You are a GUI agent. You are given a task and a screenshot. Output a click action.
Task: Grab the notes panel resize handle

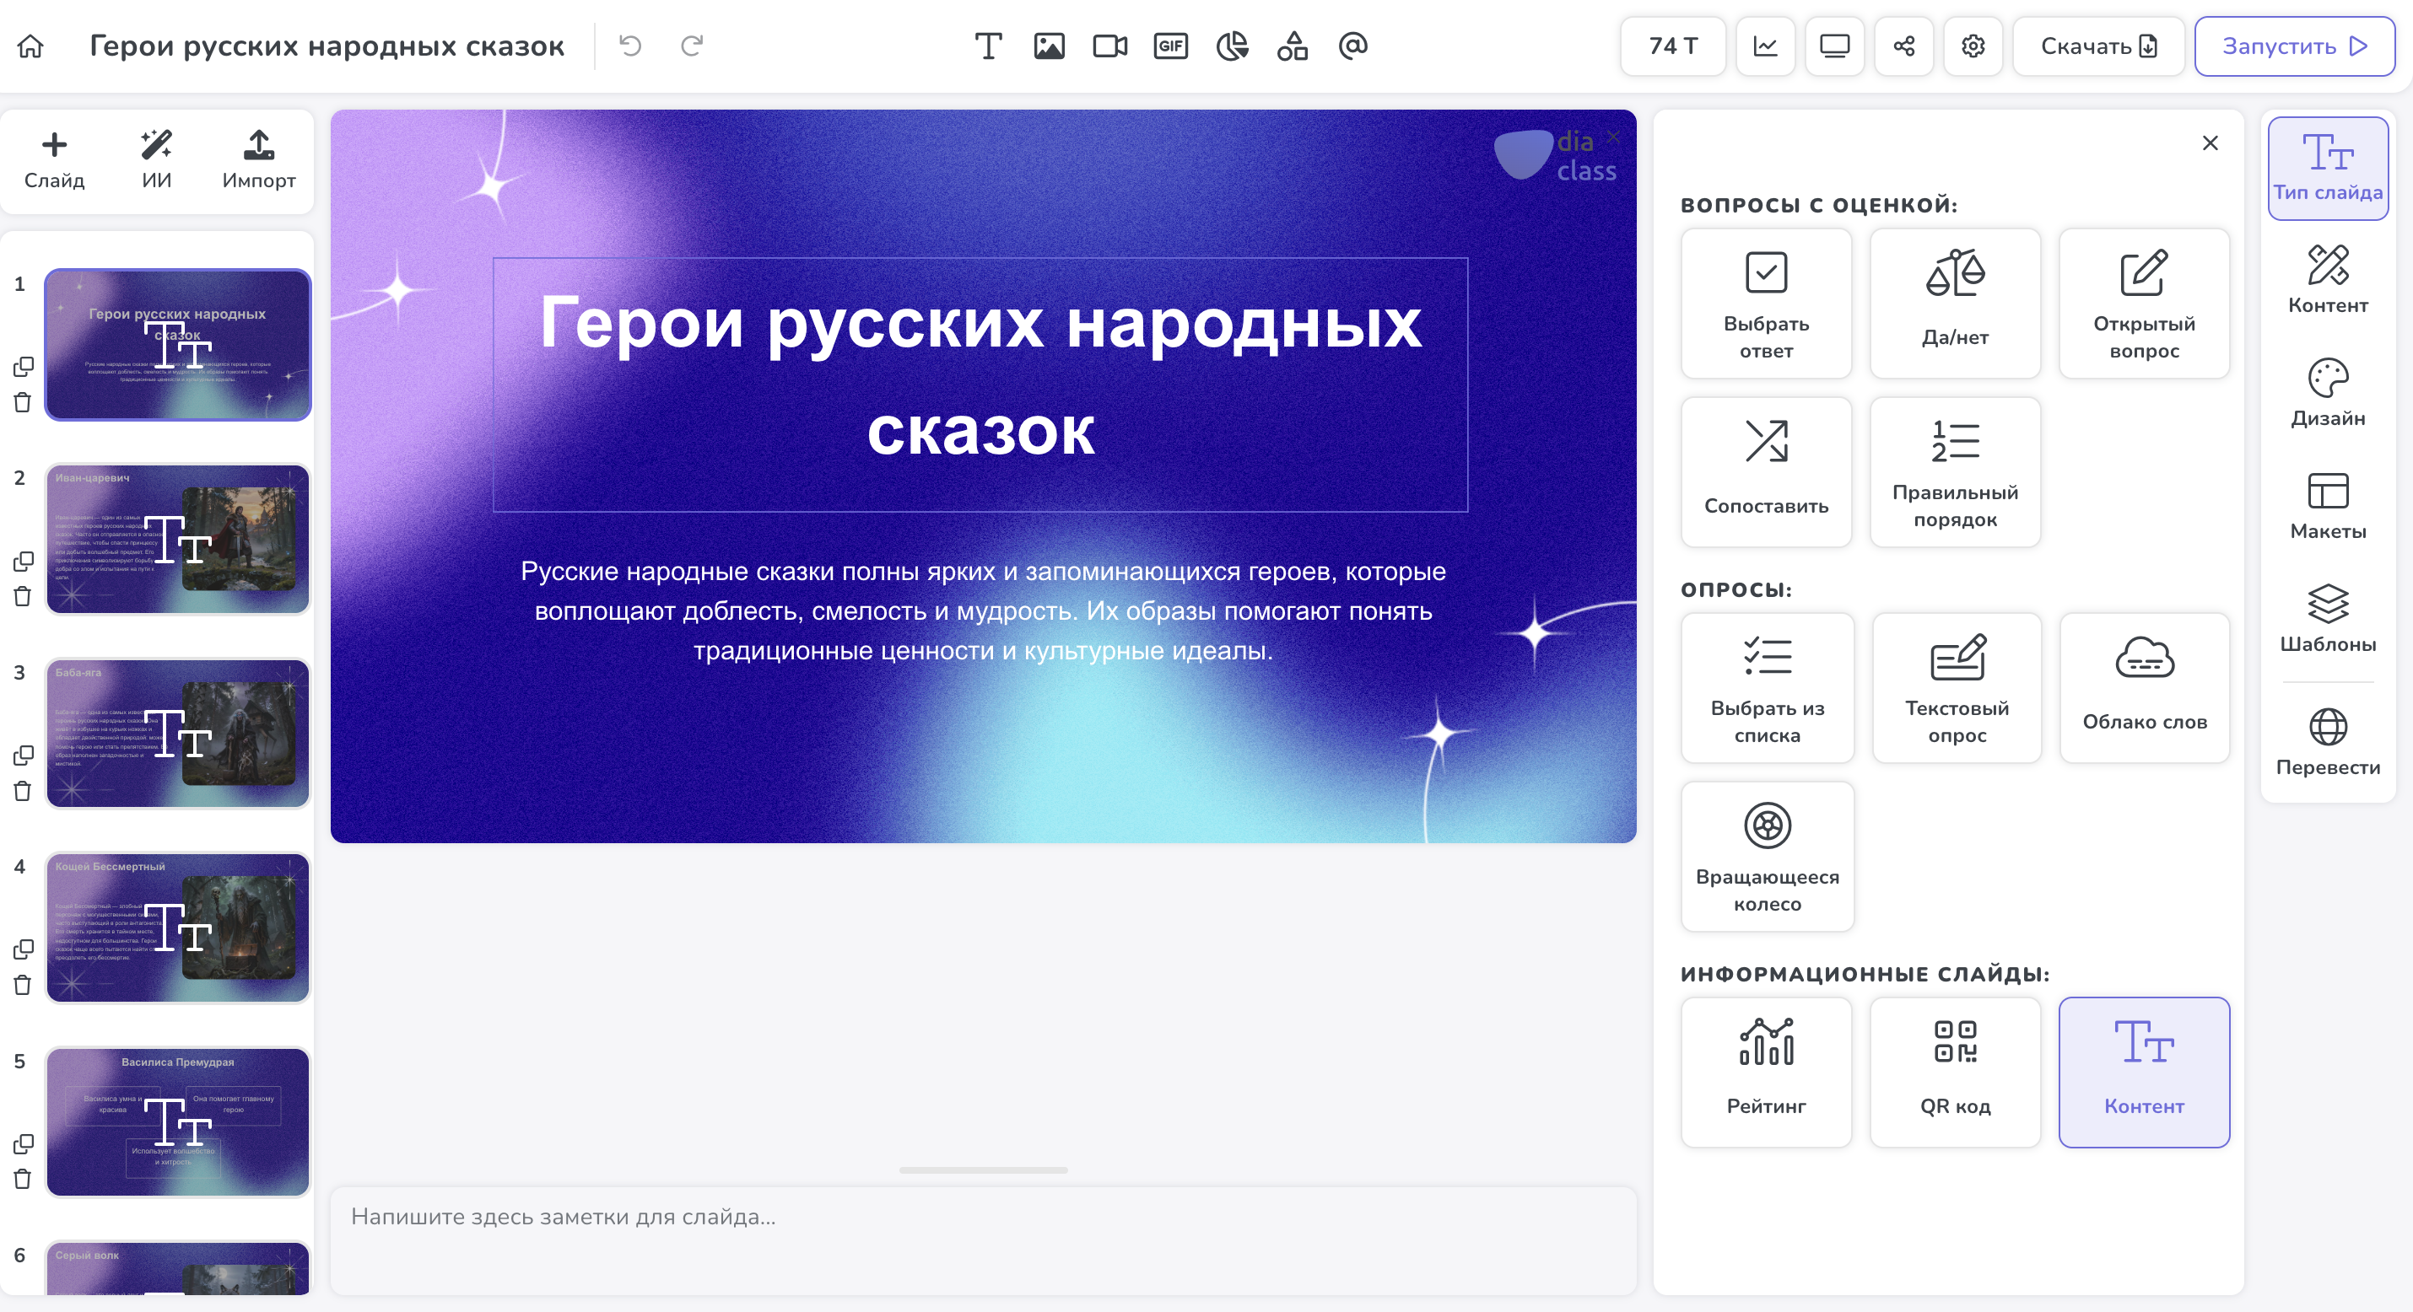pos(983,1170)
